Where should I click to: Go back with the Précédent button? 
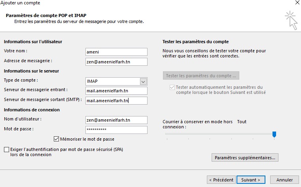(x=221, y=179)
